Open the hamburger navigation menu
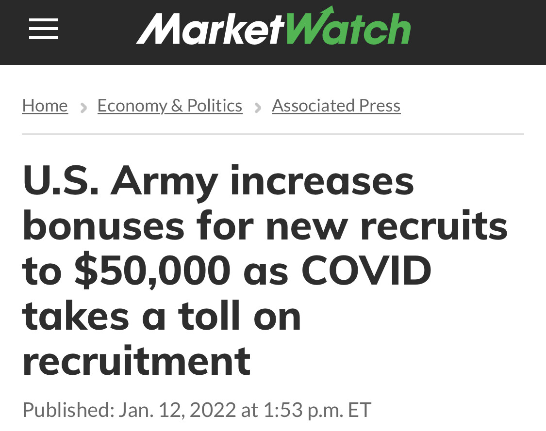The height and width of the screenshot is (431, 546). 44,29
